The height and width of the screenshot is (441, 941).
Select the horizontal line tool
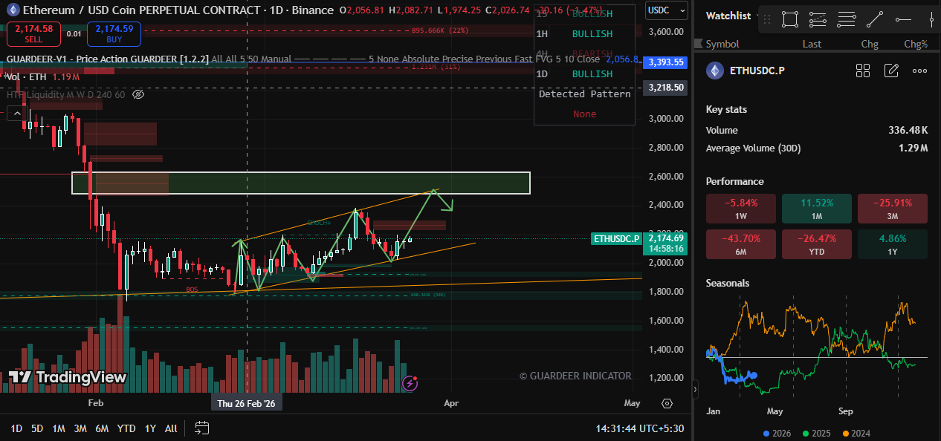(x=903, y=20)
